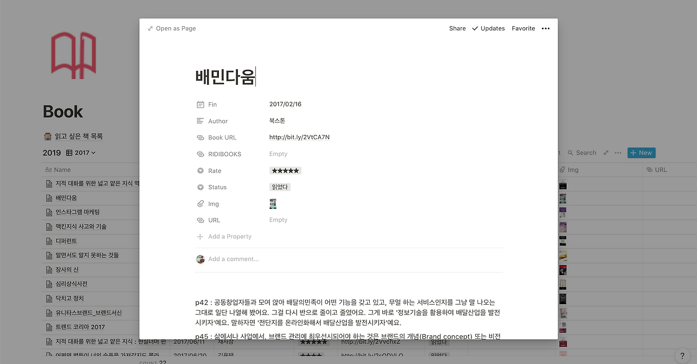The height and width of the screenshot is (364, 697).
Task: Click the expand database icon beside Search
Action: [606, 153]
